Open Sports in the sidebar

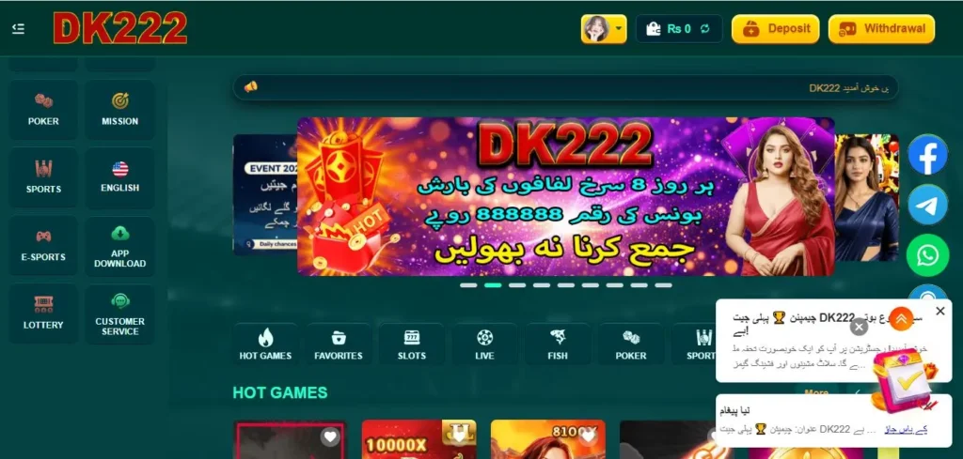point(43,177)
